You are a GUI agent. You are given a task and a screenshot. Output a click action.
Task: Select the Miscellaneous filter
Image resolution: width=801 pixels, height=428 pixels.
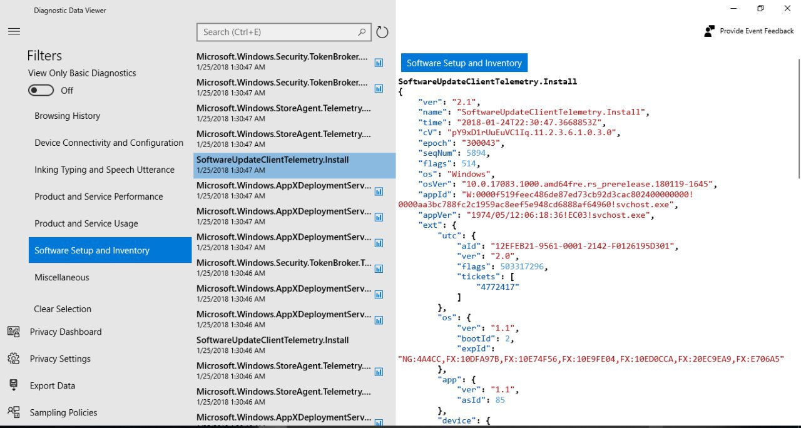coord(62,277)
